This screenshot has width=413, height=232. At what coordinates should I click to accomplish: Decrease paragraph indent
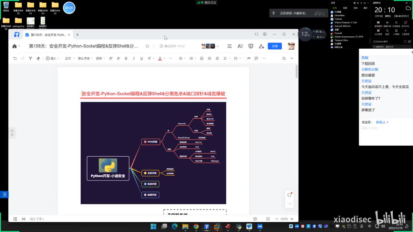click(209, 58)
